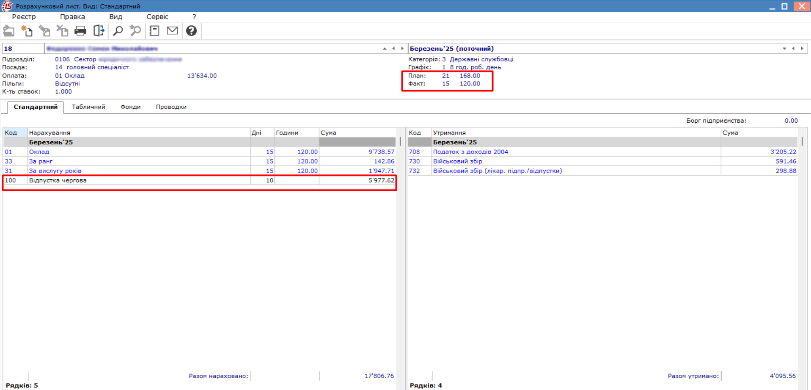Click the Борг підприємства value 0.00
Viewport: 811px width, 390px height.
[791, 121]
